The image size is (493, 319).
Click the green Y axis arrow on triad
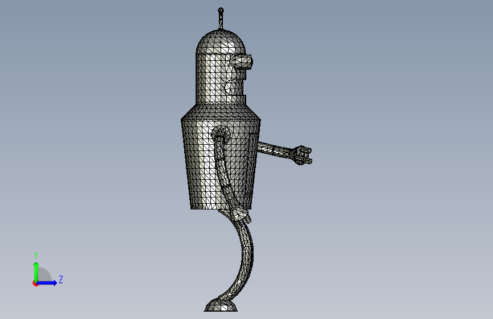(x=36, y=272)
